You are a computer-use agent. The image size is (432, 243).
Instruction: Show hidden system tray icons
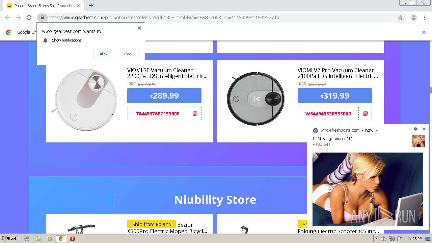(376, 239)
